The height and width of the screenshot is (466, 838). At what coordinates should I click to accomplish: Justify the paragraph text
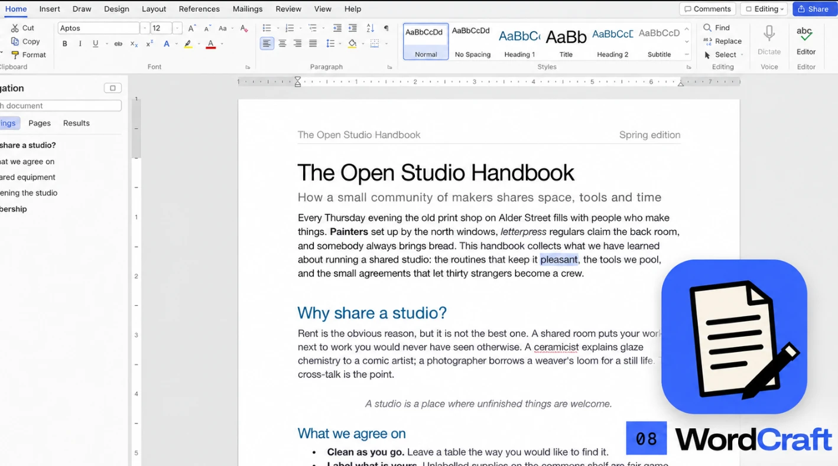pos(313,44)
